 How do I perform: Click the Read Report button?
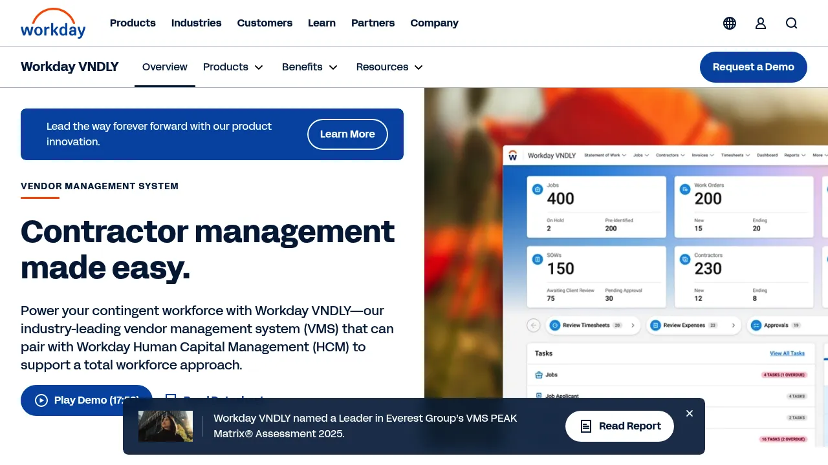[x=620, y=426]
